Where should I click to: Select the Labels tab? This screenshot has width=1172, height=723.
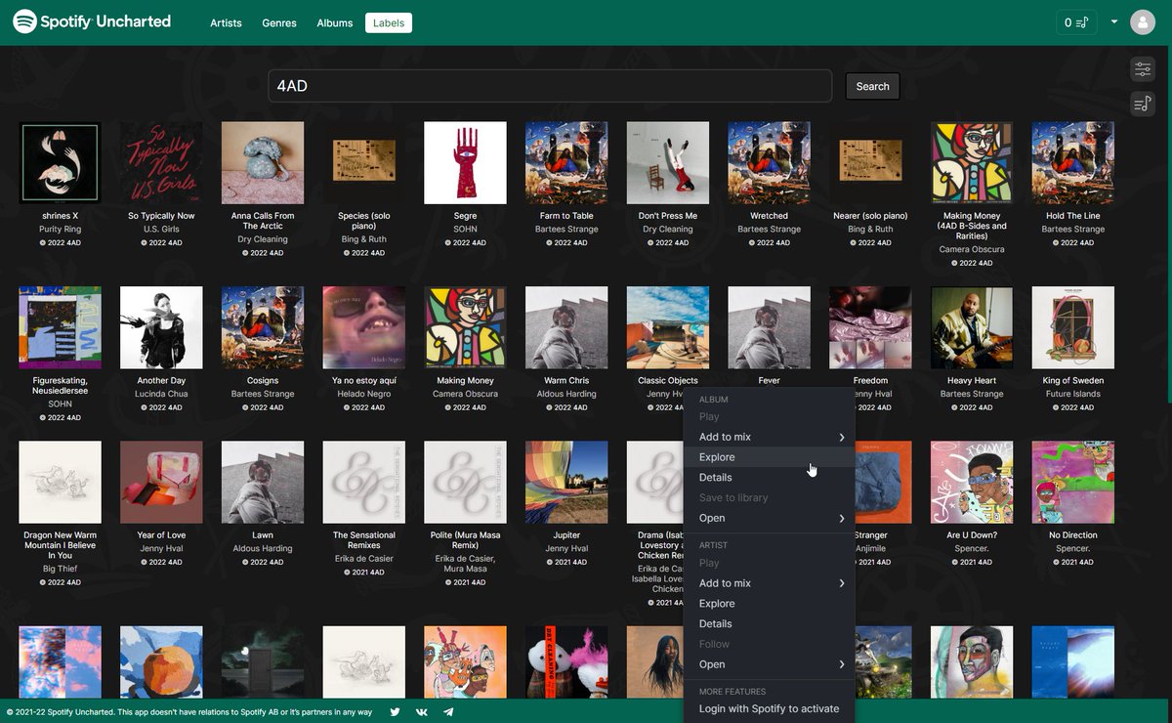coord(389,22)
